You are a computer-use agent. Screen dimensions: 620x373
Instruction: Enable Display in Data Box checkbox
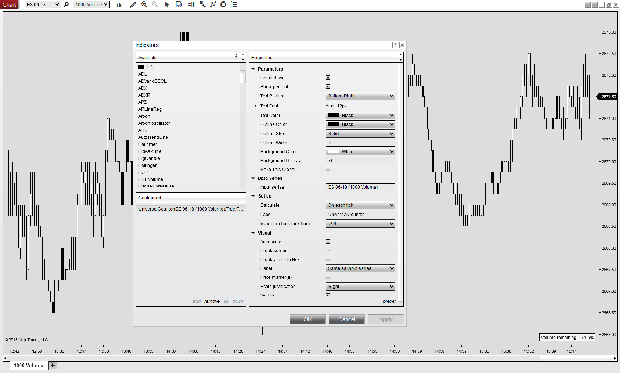[x=328, y=259]
